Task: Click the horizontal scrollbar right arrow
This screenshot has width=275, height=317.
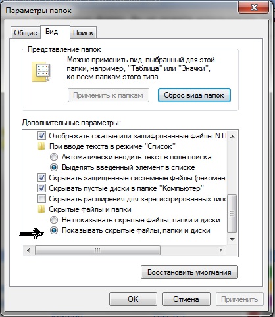Action: (220, 250)
